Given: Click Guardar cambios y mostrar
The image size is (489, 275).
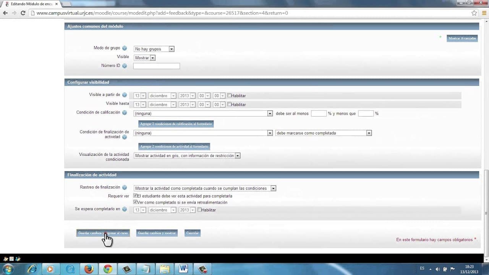Looking at the screenshot, I should point(157,233).
